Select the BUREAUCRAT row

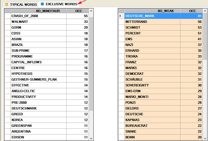161,126
